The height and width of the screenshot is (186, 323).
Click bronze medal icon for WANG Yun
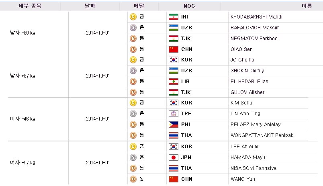pyautogui.click(x=133, y=179)
